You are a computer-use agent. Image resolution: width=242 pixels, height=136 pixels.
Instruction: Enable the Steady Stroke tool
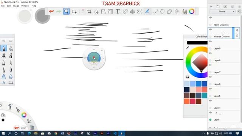click(x=155, y=11)
